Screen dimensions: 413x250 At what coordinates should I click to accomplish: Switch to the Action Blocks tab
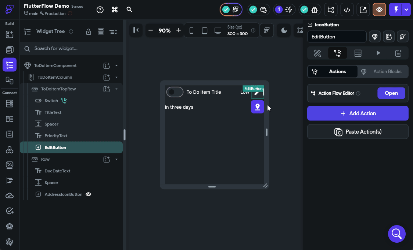(383, 72)
